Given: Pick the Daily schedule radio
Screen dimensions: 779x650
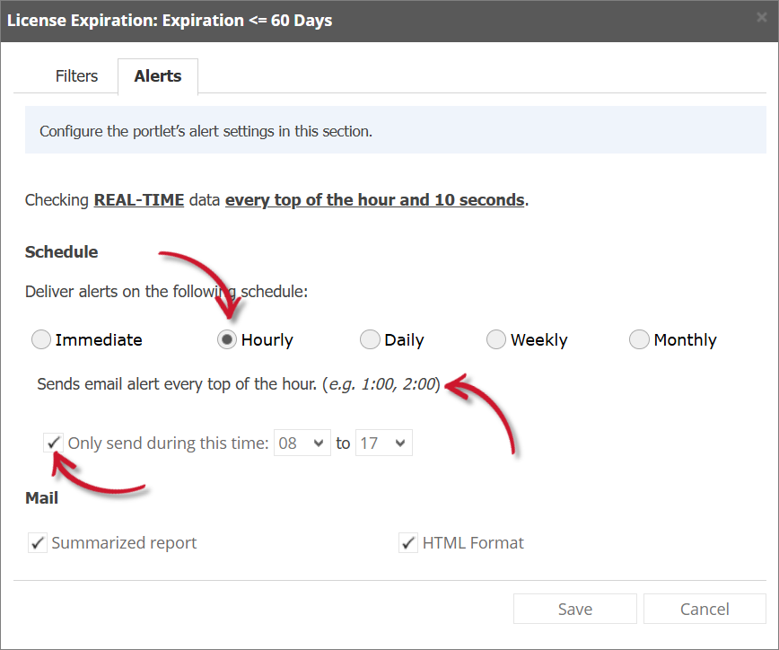Looking at the screenshot, I should click(x=370, y=339).
